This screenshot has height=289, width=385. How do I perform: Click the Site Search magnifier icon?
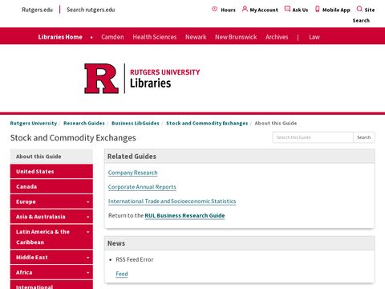pos(359,9)
